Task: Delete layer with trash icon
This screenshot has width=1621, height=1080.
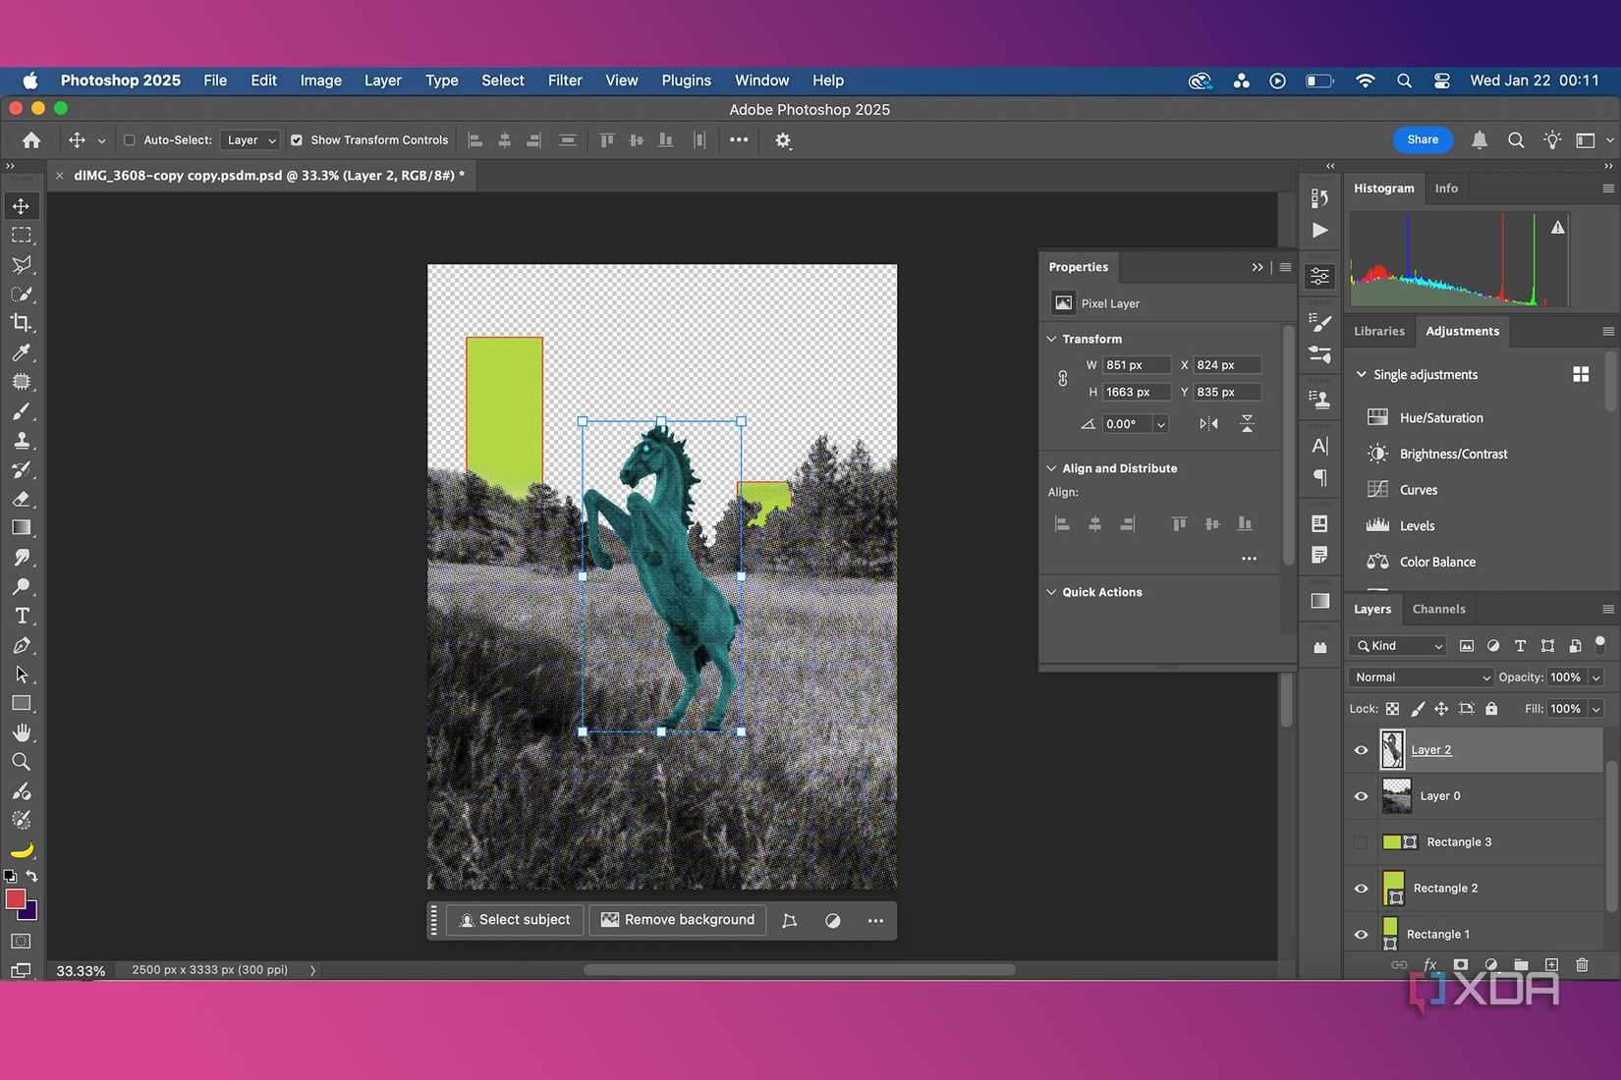Action: coord(1582,965)
